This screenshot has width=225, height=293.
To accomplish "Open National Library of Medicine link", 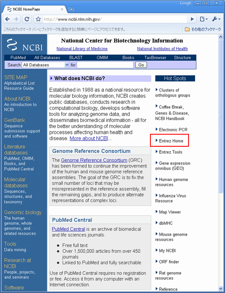I will point(82,49).
